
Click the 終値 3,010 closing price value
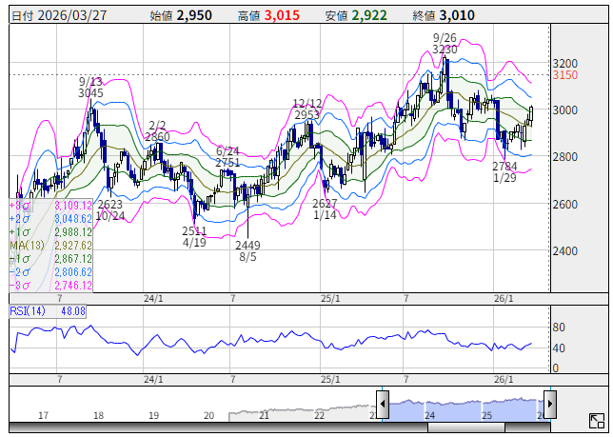click(456, 15)
